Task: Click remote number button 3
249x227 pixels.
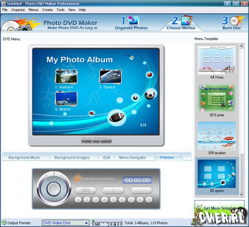Action: (x=96, y=200)
